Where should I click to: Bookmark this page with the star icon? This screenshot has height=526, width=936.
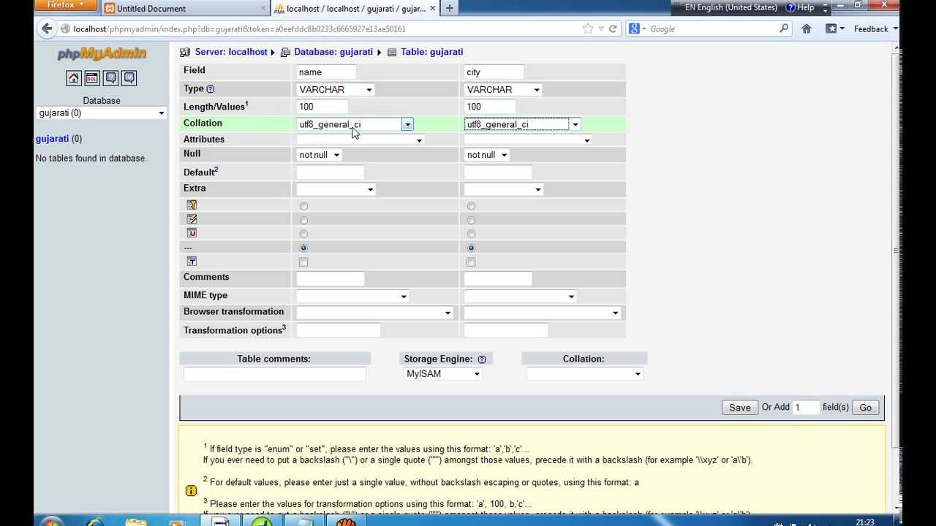pyautogui.click(x=588, y=28)
